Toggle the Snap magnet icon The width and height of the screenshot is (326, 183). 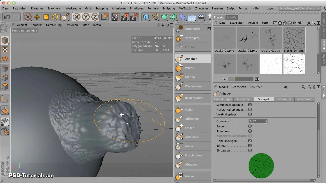pos(5,110)
